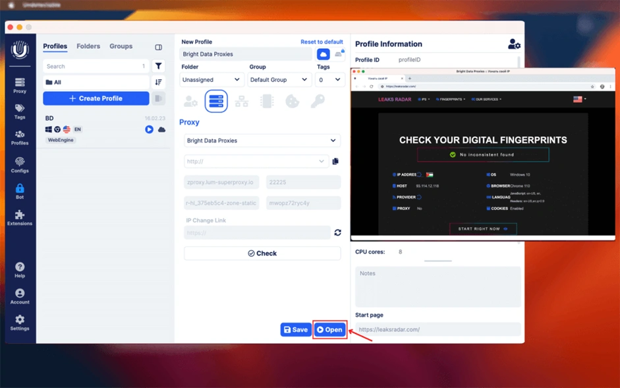The height and width of the screenshot is (388, 620).
Task: Open the Folder dropdown showing Unassigned
Action: click(x=211, y=79)
